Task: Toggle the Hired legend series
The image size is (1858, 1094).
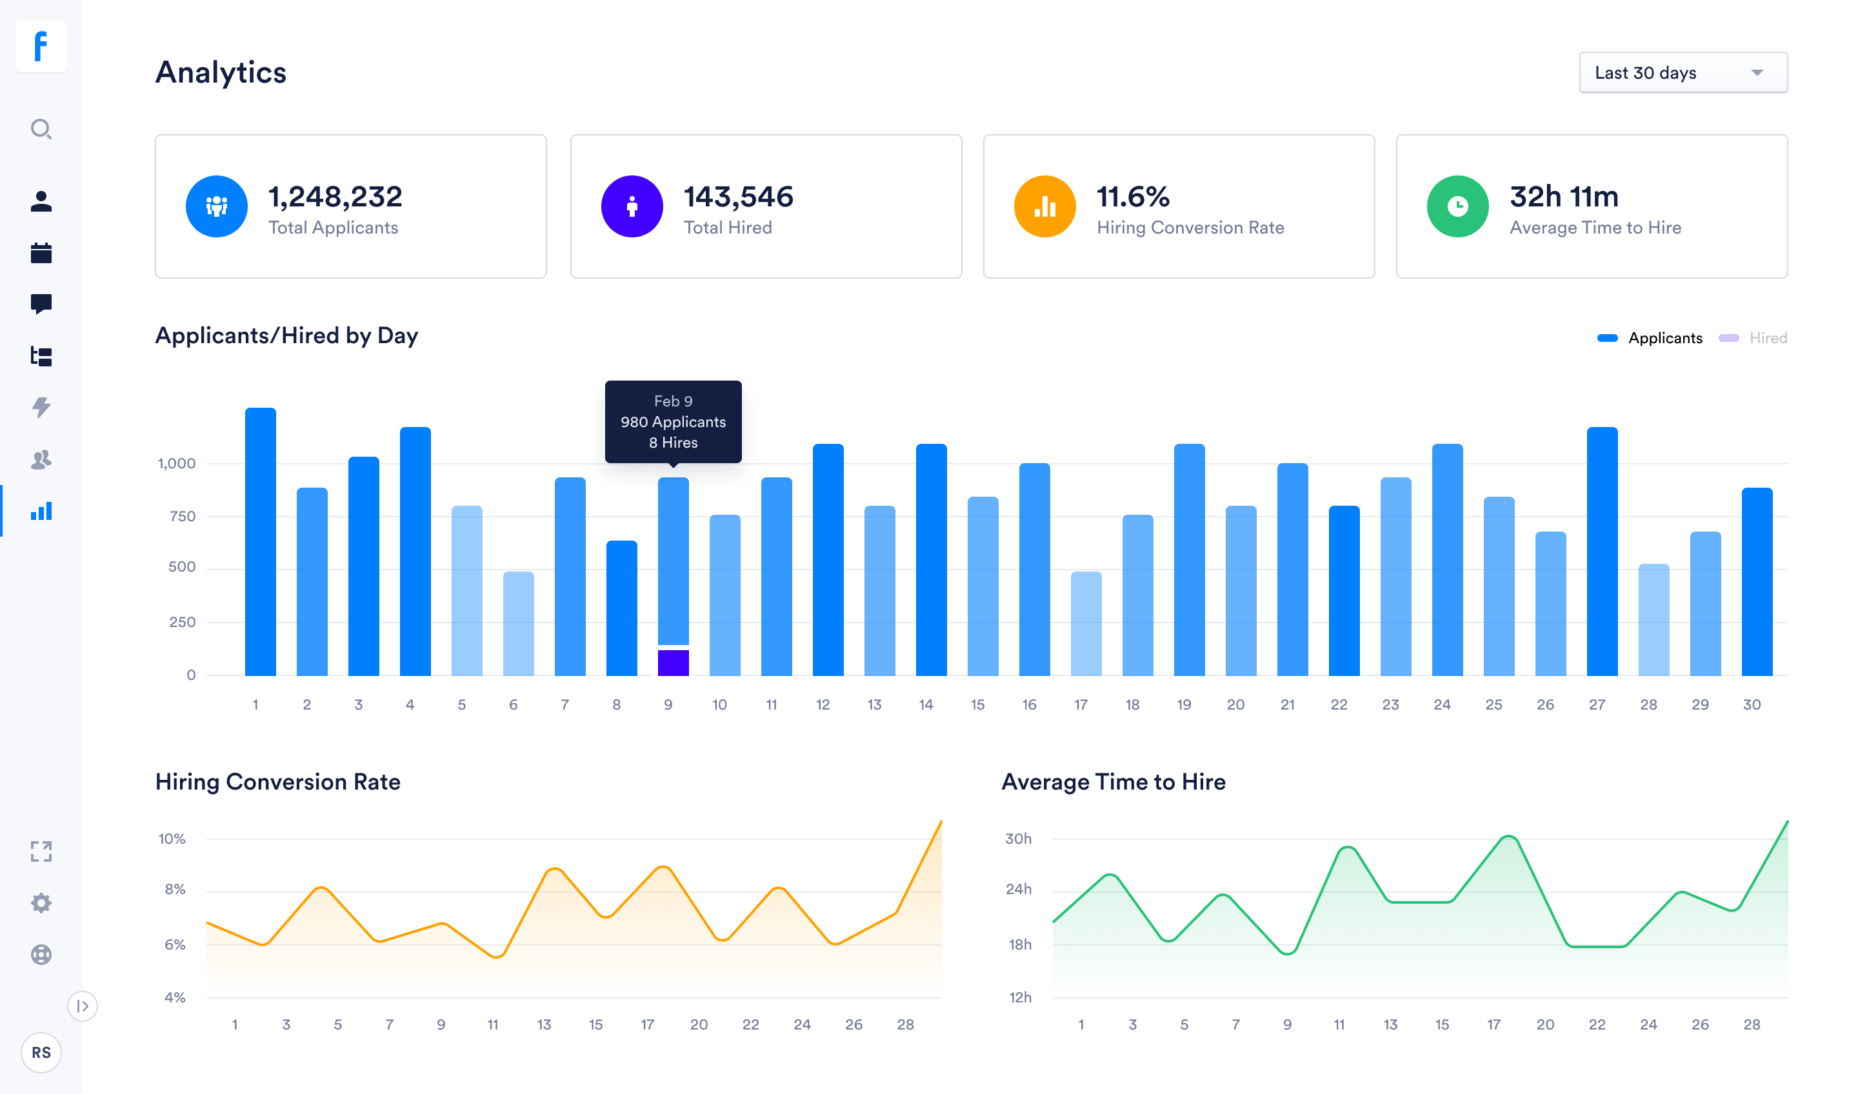Action: (x=1753, y=339)
